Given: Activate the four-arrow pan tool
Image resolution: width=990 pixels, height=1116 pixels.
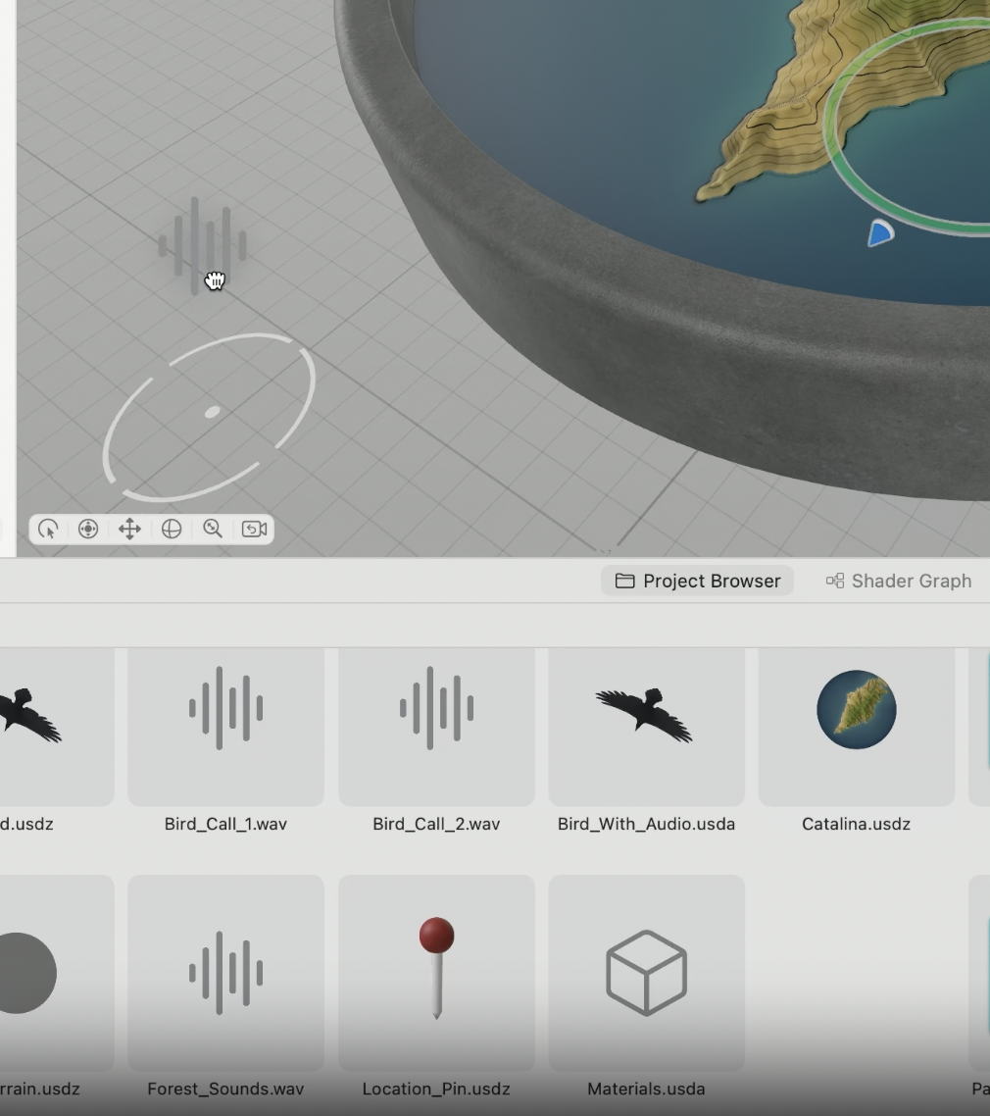Looking at the screenshot, I should [129, 529].
